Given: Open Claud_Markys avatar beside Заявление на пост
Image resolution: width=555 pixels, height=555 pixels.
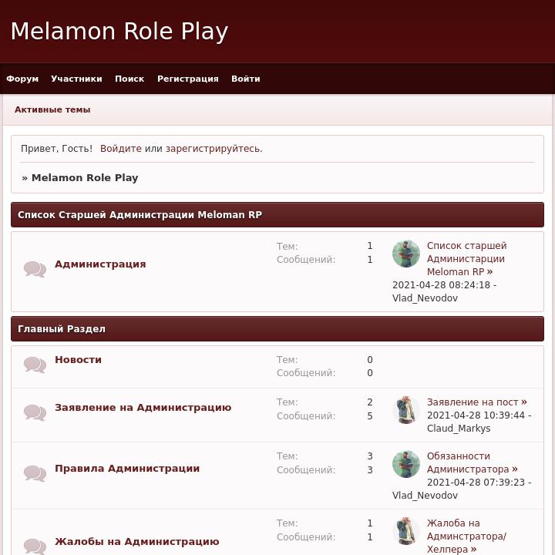Looking at the screenshot, I should pyautogui.click(x=406, y=410).
